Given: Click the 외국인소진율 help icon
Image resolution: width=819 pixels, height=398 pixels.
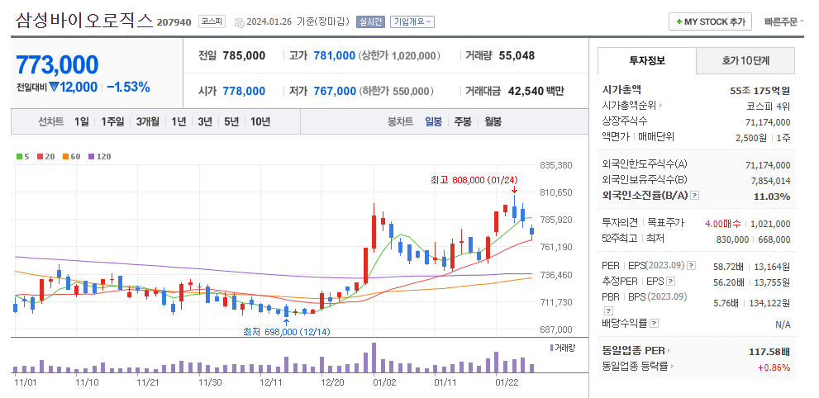Looking at the screenshot, I should coord(694,196).
